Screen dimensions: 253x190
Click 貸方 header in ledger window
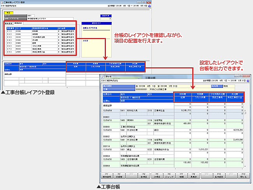click(160, 94)
